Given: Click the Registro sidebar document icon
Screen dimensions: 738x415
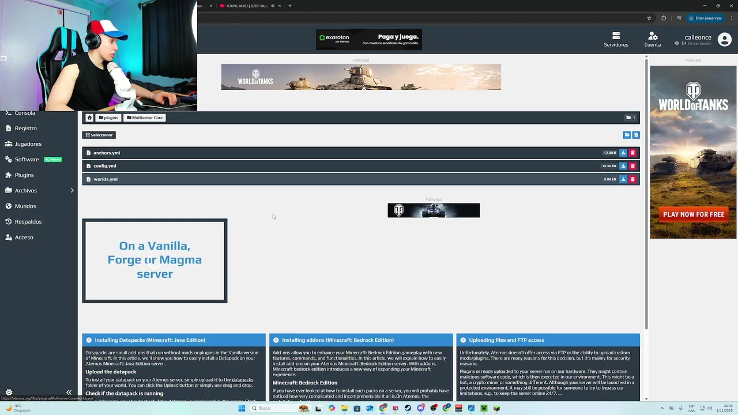Looking at the screenshot, I should (x=9, y=128).
